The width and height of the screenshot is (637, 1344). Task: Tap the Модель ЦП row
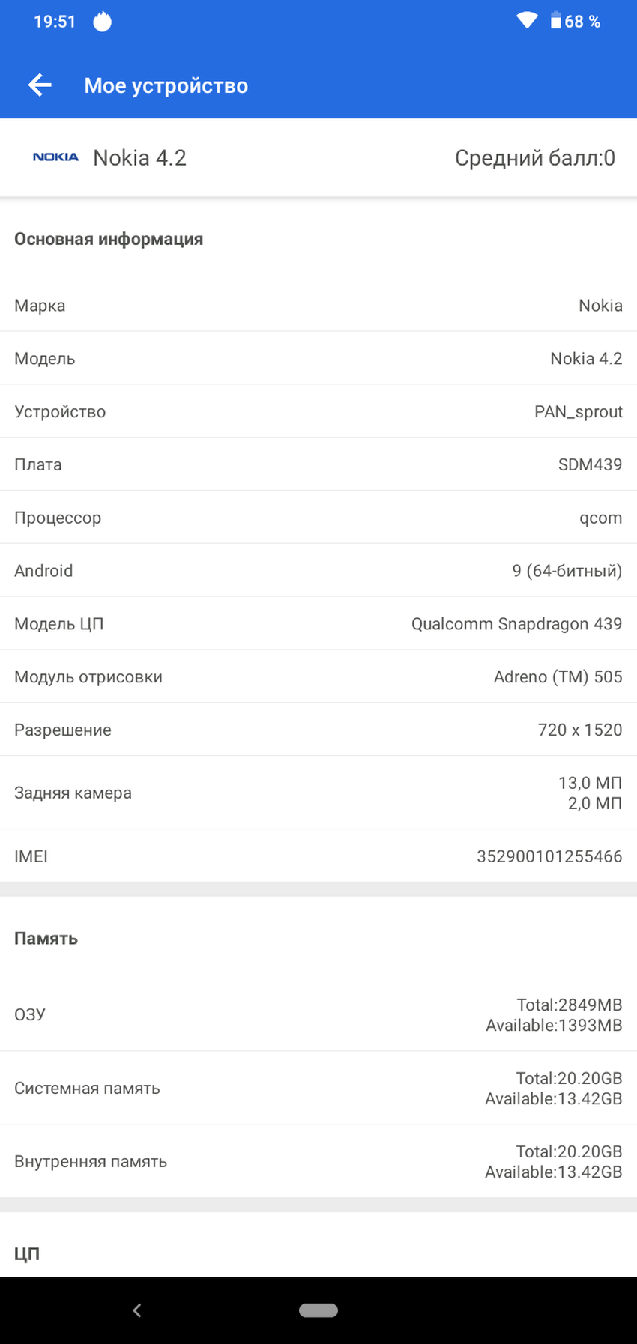coord(318,624)
